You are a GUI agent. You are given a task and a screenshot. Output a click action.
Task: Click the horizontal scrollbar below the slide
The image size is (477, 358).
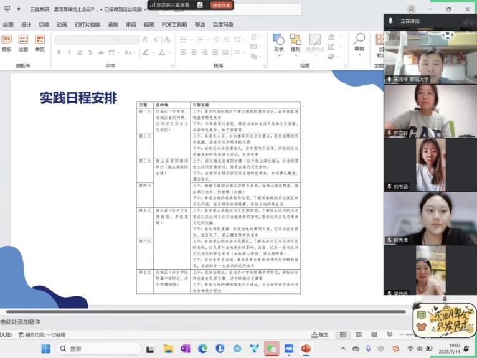(187, 311)
